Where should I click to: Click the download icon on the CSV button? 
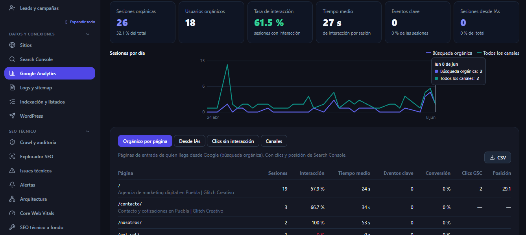click(x=492, y=157)
